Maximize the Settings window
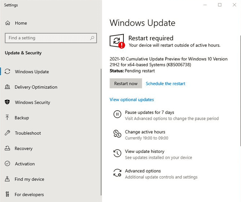This screenshot has height=202, width=241. tap(220, 5)
